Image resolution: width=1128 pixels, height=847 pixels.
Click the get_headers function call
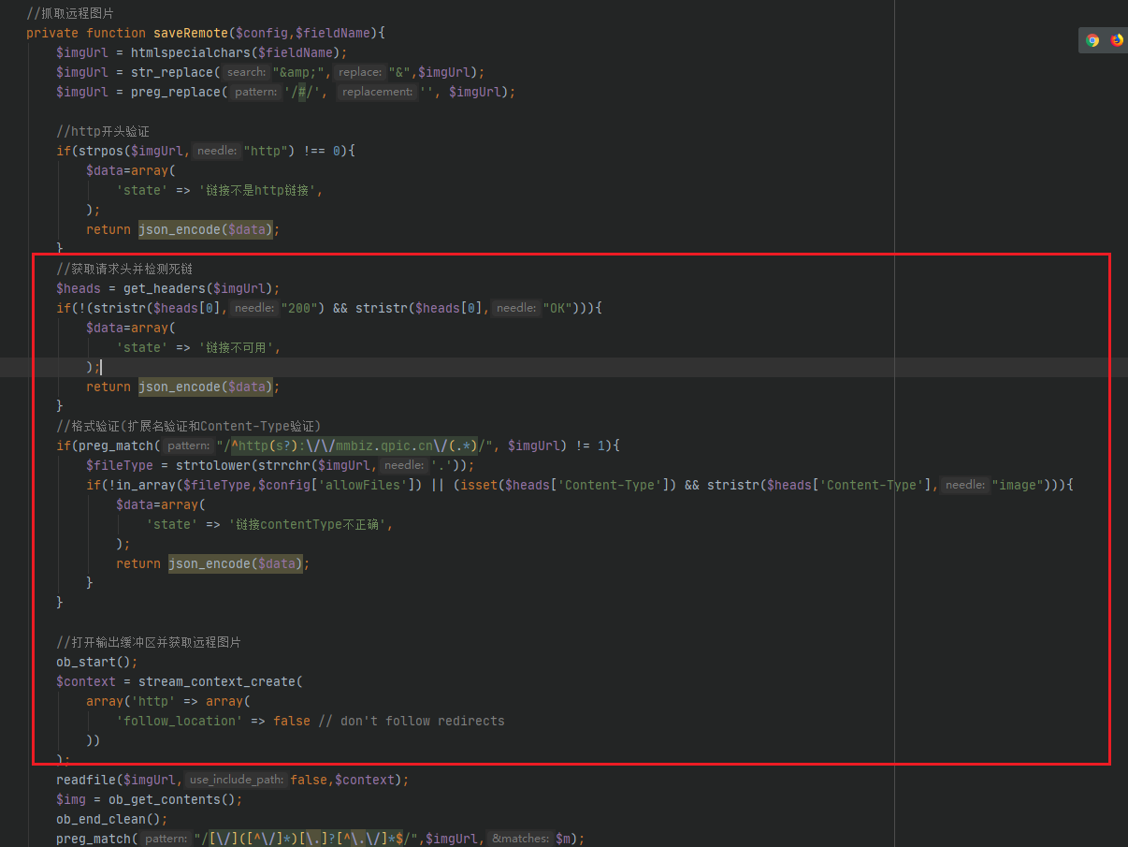165,288
